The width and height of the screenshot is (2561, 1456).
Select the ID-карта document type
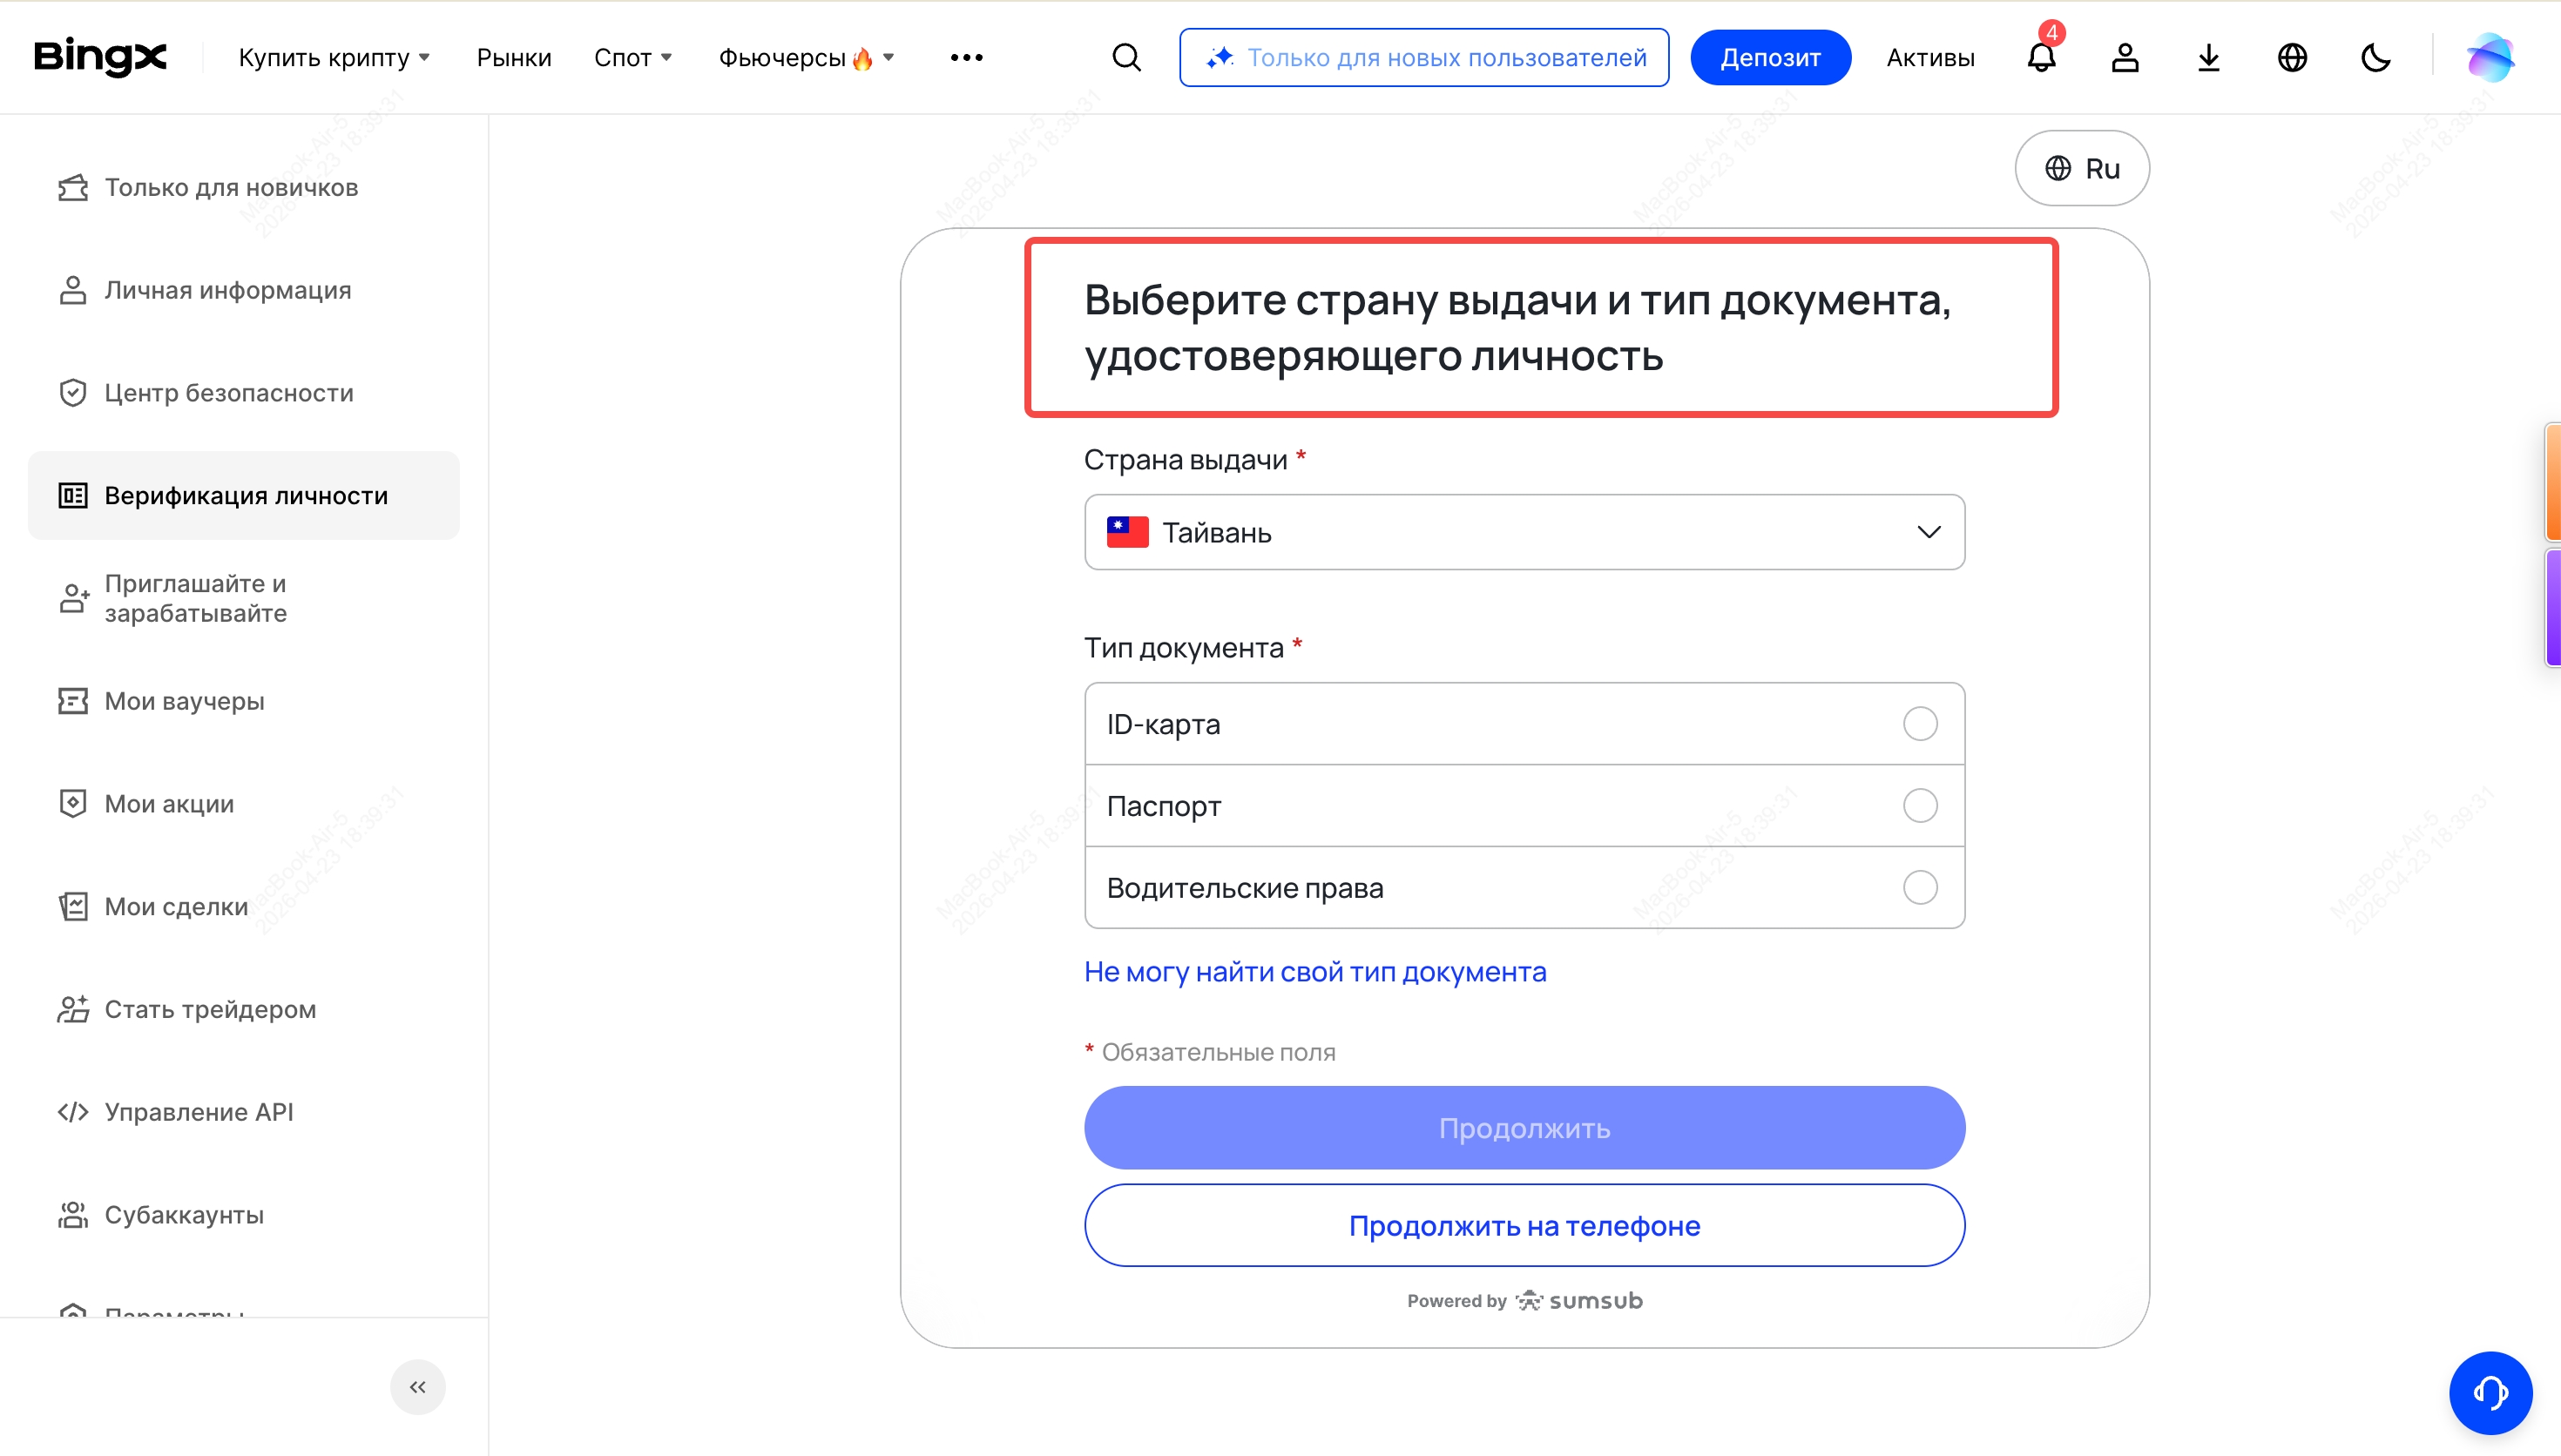1919,724
